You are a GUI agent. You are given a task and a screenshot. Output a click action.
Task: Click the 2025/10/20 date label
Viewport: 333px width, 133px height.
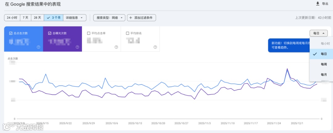[158, 123]
